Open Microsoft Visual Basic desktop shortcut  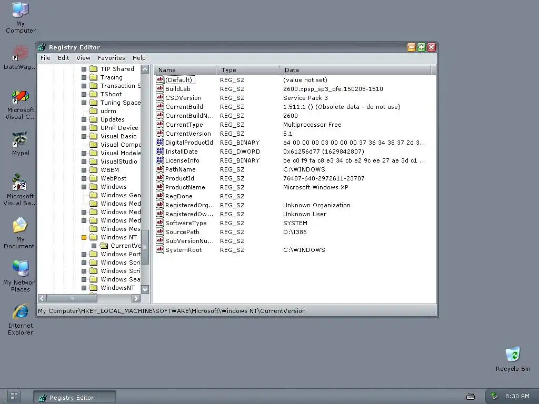pyautogui.click(x=20, y=189)
